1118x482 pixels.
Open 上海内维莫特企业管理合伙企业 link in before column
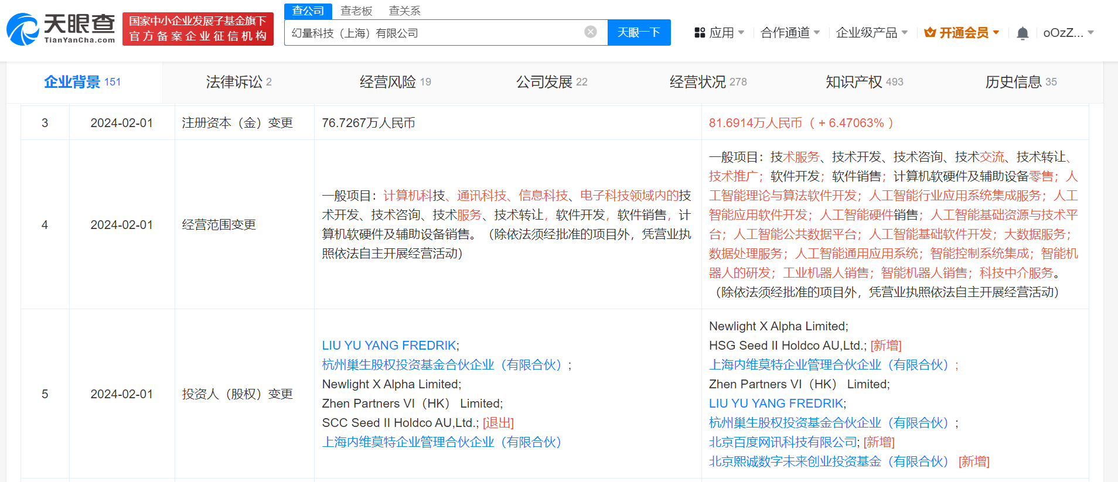[x=442, y=442]
